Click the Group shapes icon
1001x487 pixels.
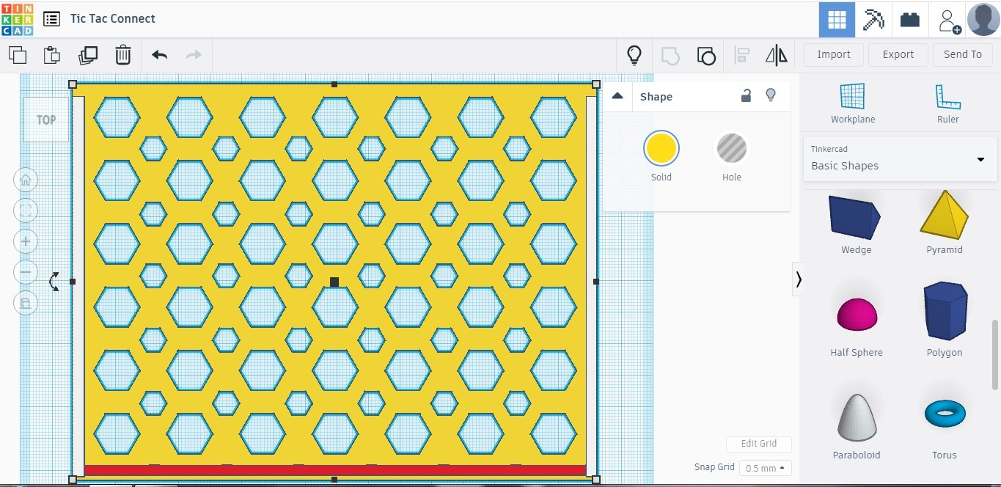670,55
